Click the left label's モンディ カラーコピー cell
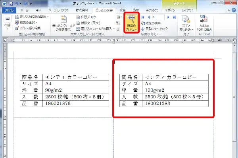238x158 pixels. point(76,77)
